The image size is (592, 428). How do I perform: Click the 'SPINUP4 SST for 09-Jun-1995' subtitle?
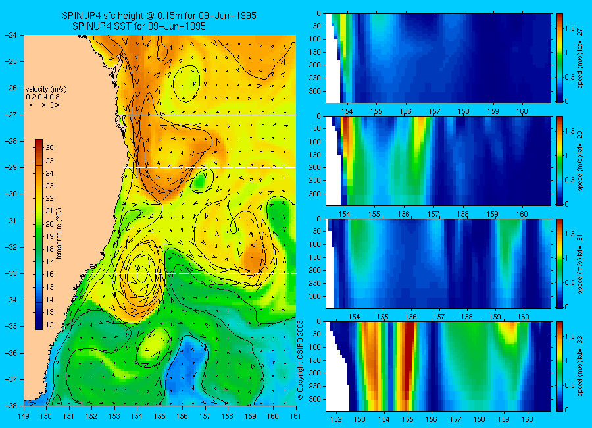(x=139, y=26)
